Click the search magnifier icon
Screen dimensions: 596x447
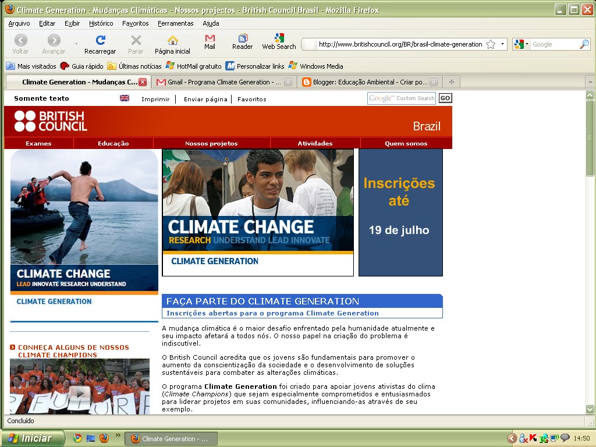(x=584, y=44)
